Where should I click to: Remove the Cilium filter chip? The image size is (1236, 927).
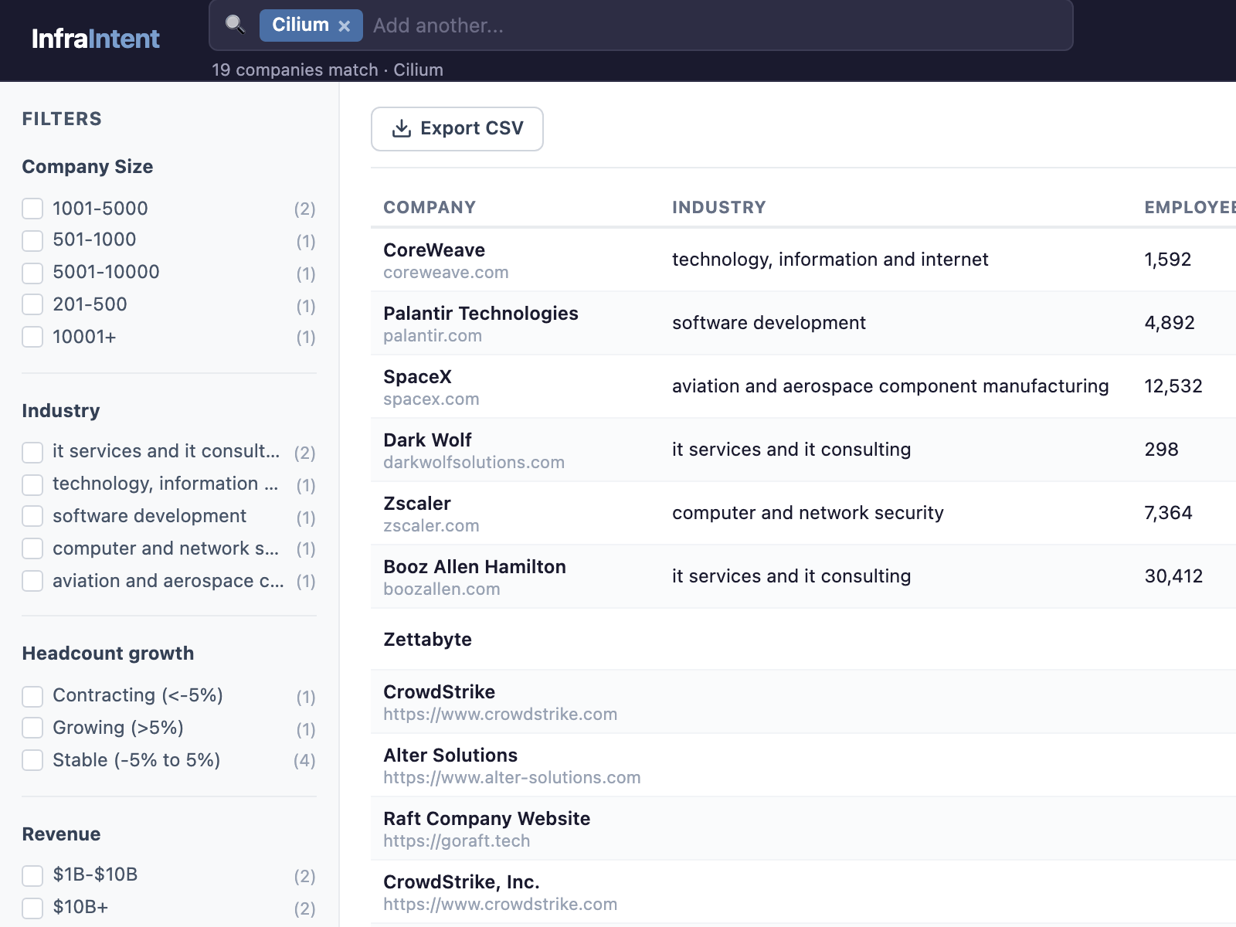point(345,25)
